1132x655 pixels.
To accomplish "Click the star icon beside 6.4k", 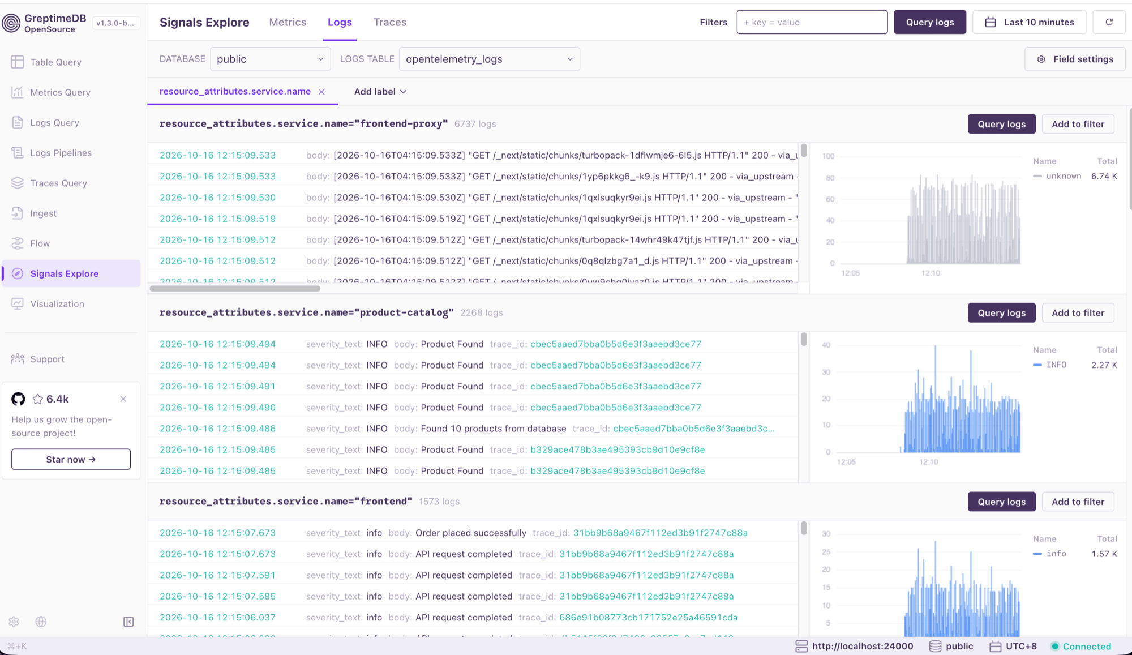I will (x=38, y=399).
